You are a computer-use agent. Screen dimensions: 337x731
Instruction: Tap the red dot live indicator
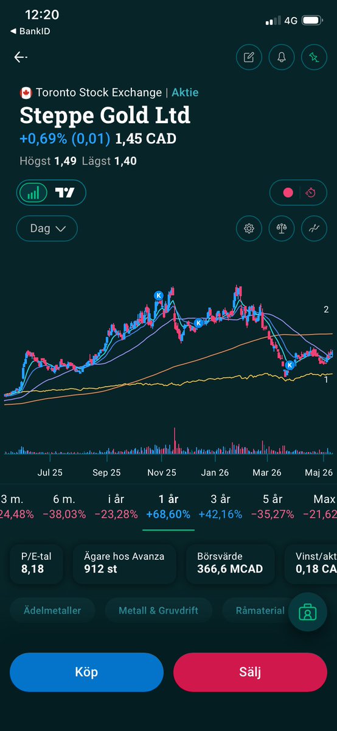[x=288, y=193]
